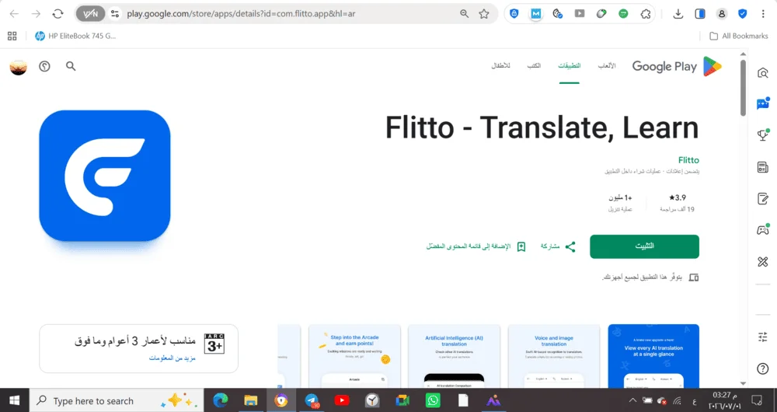This screenshot has width=777, height=412.
Task: Click the +1 million downloads text
Action: click(620, 197)
